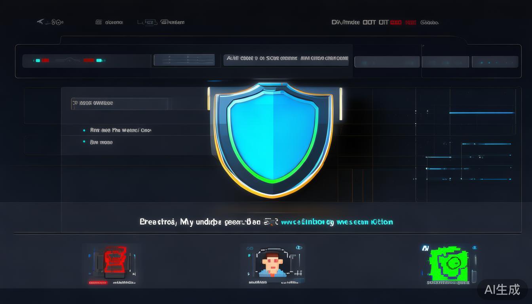Click the cyan highlighted link in caption
532x304 pixels.
coord(336,222)
